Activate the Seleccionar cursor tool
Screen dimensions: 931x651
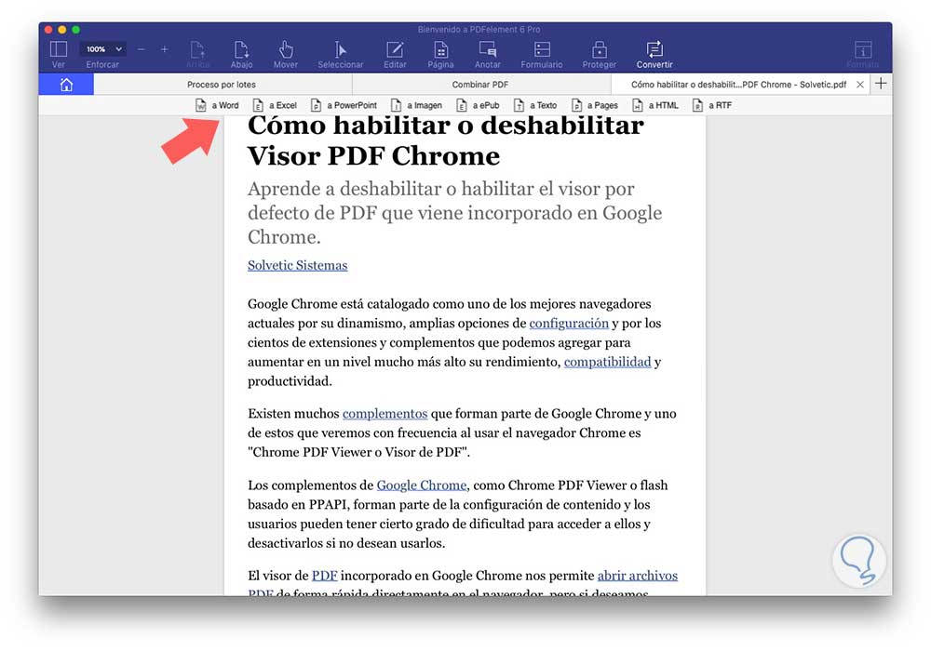[x=340, y=55]
